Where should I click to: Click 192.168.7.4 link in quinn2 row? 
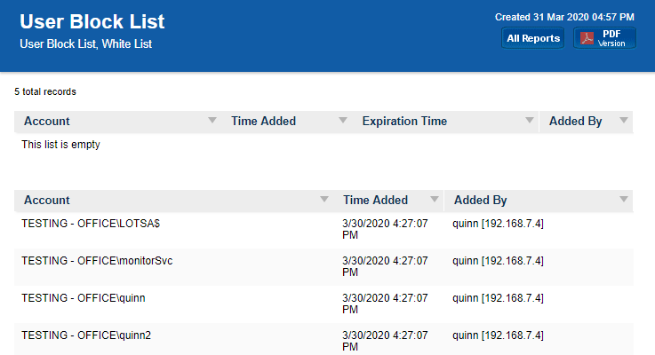[x=515, y=335]
